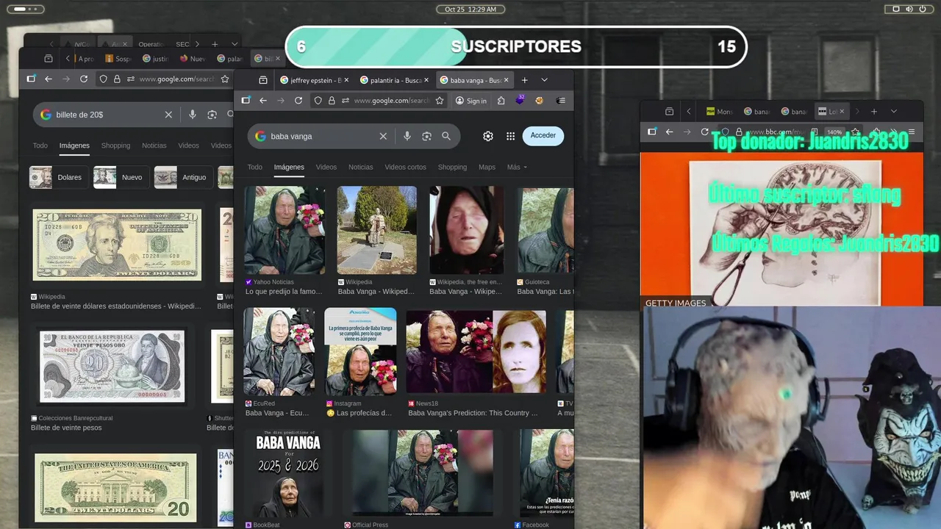Viewport: 941px width, 529px height.
Task: Open site permissions icon in baba vanga address bar
Action: click(346, 101)
